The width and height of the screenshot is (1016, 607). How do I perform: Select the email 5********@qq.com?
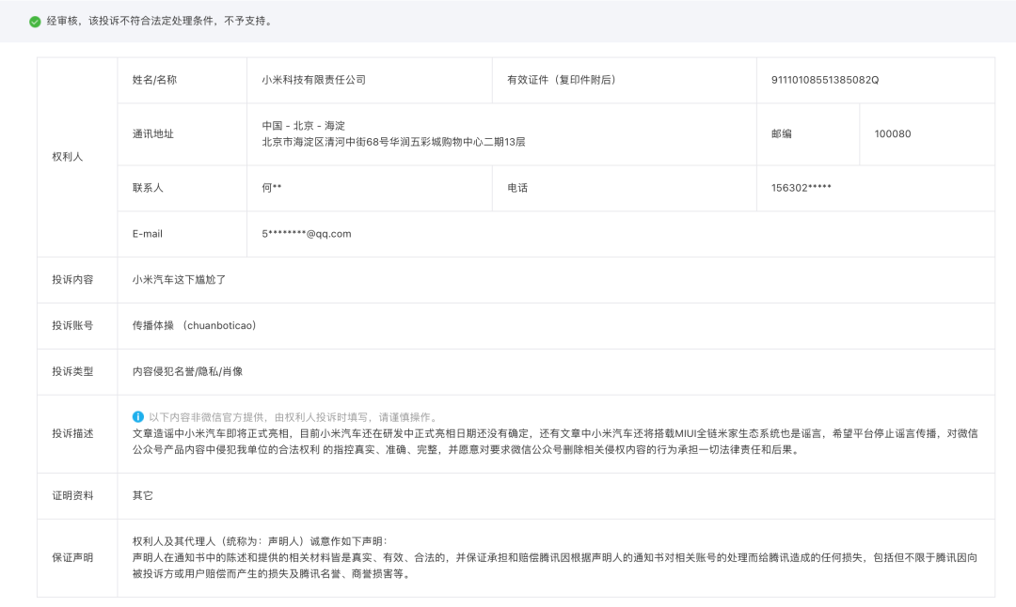click(x=307, y=234)
